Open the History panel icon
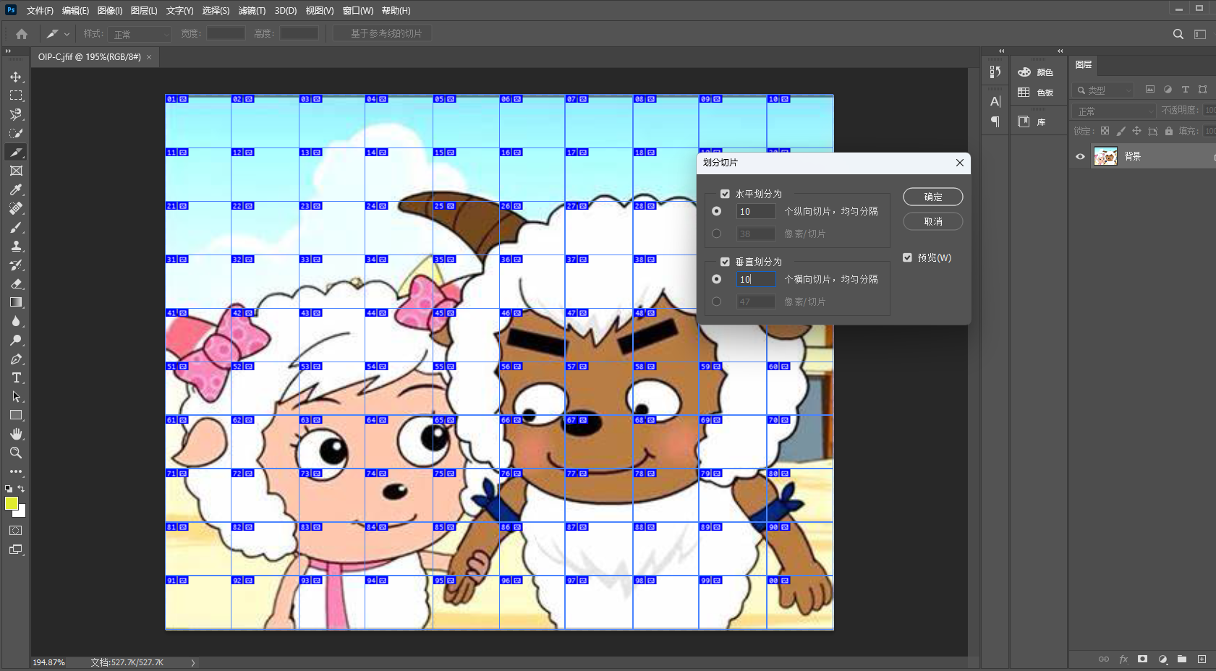This screenshot has height=671, width=1216. [x=995, y=72]
